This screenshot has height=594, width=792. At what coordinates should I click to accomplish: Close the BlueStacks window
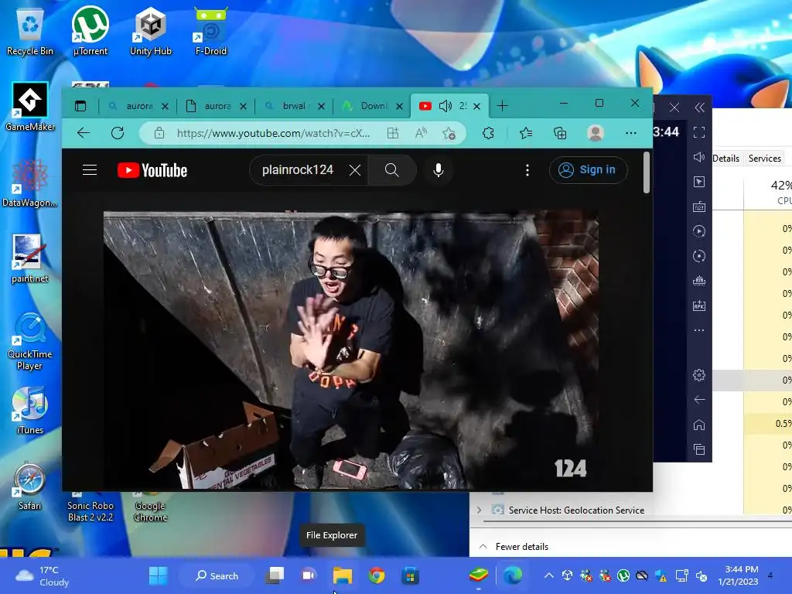[674, 107]
